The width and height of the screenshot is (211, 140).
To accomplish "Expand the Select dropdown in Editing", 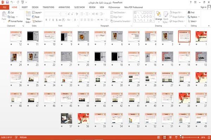I will click(x=192, y=21).
